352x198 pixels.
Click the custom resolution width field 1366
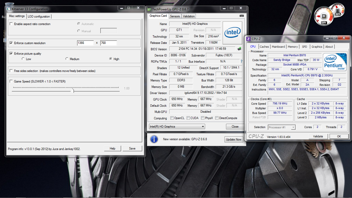click(x=86, y=43)
